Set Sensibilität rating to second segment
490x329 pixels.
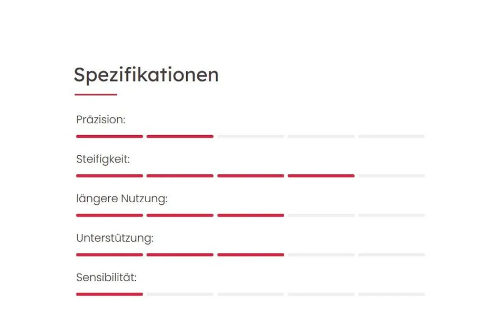(x=180, y=294)
